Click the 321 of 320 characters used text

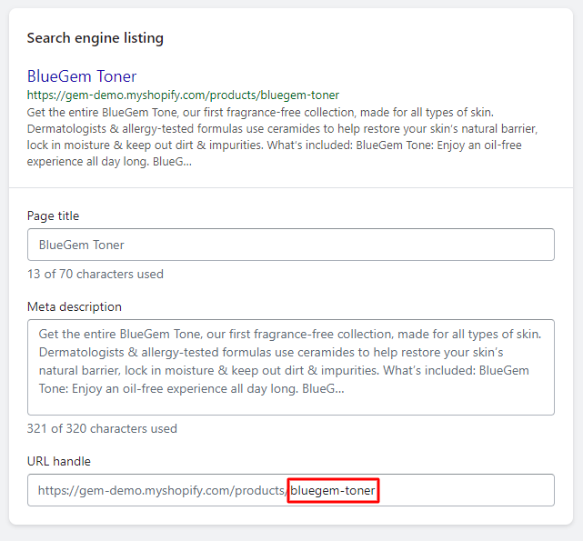102,428
